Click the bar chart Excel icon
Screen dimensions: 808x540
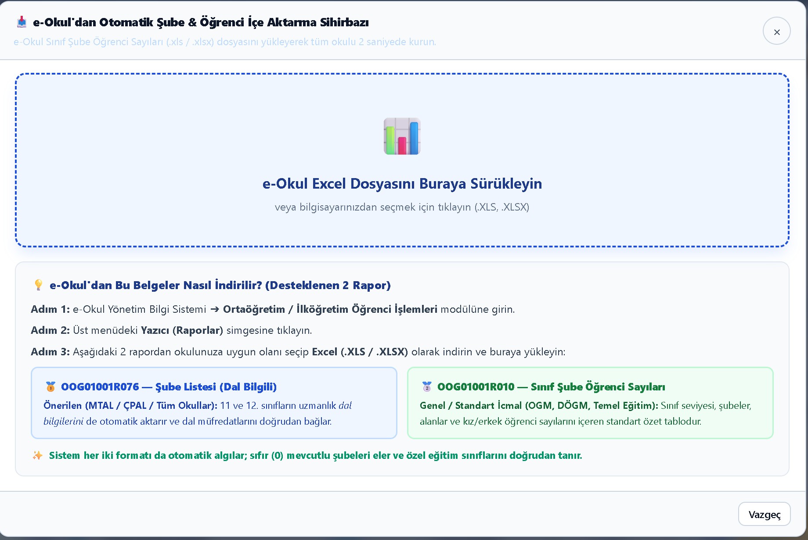(402, 136)
